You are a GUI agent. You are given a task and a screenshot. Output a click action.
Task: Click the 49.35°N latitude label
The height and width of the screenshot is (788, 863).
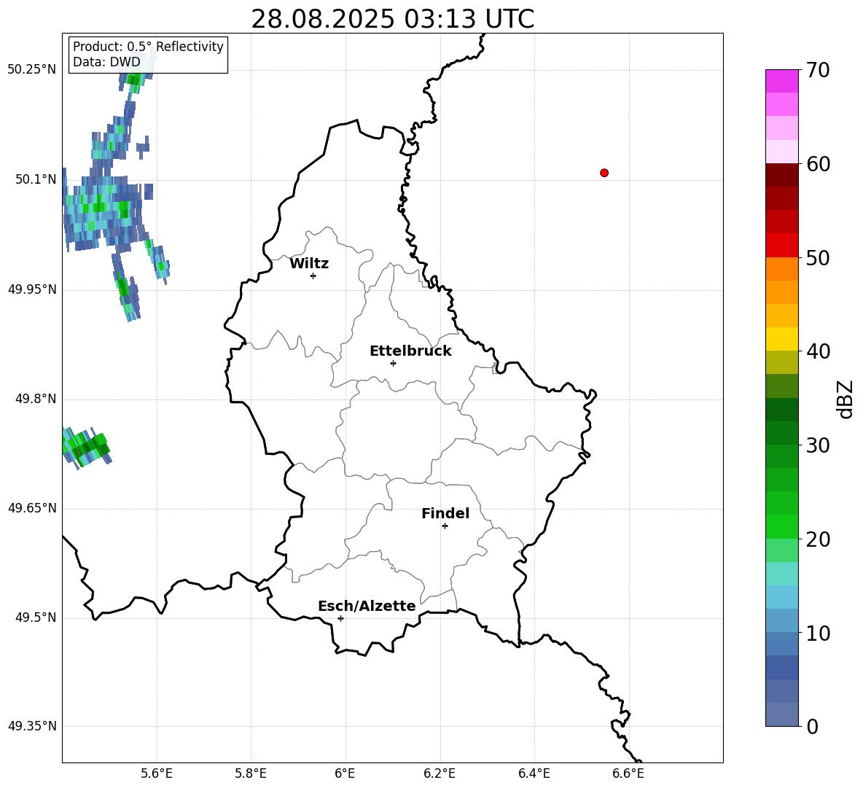[32, 726]
